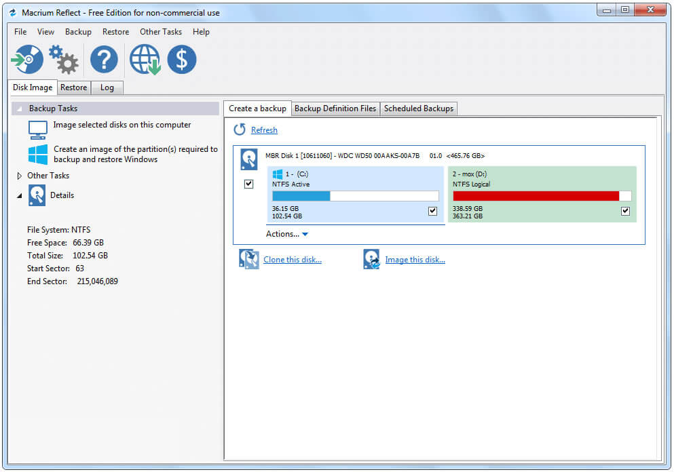Screen dimensions: 674x472
Task: Click the blue question mark help icon
Action: (104, 60)
